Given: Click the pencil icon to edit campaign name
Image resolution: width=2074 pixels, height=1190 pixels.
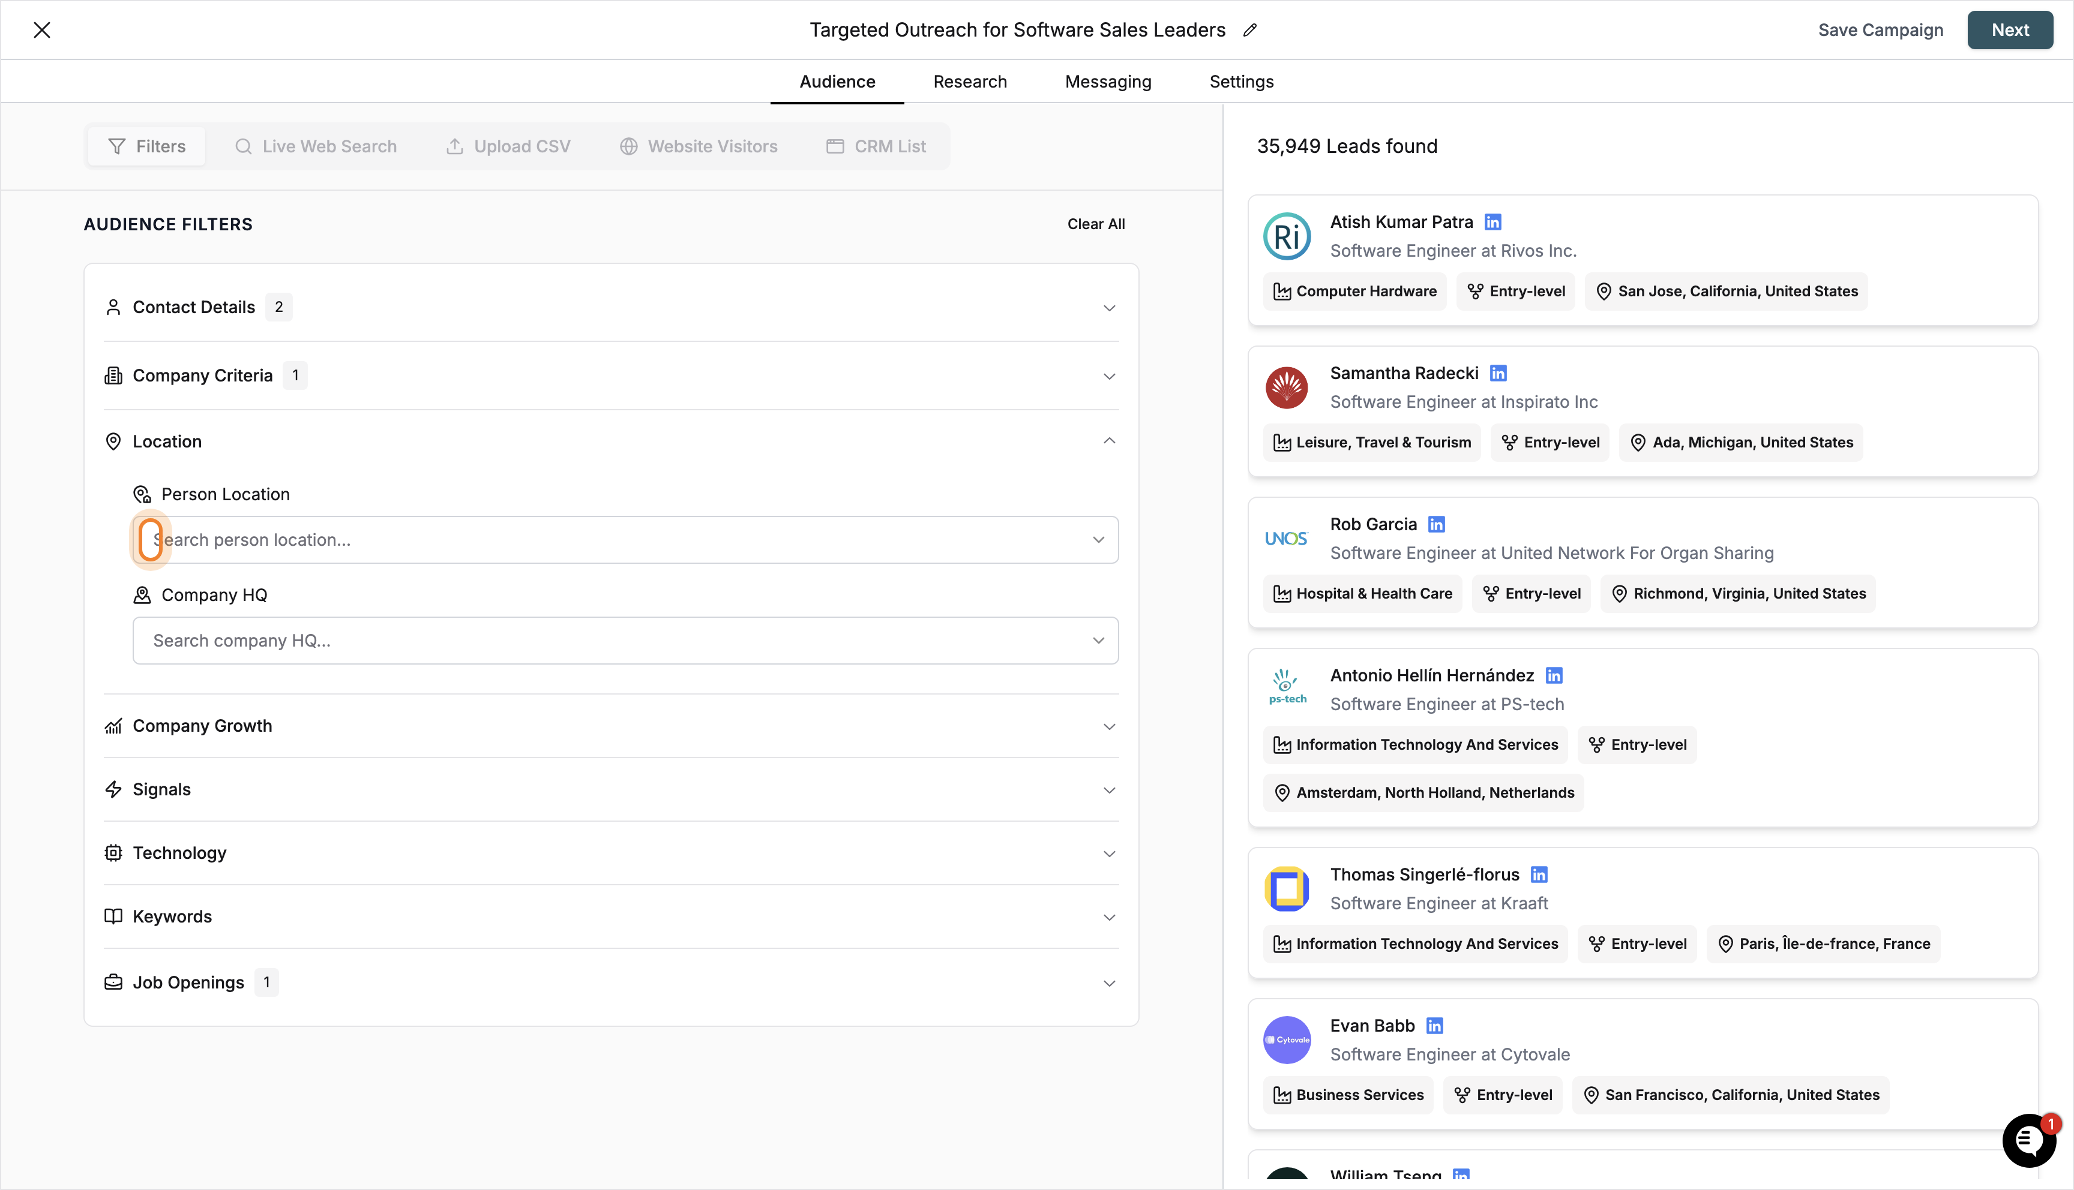Looking at the screenshot, I should (x=1250, y=29).
